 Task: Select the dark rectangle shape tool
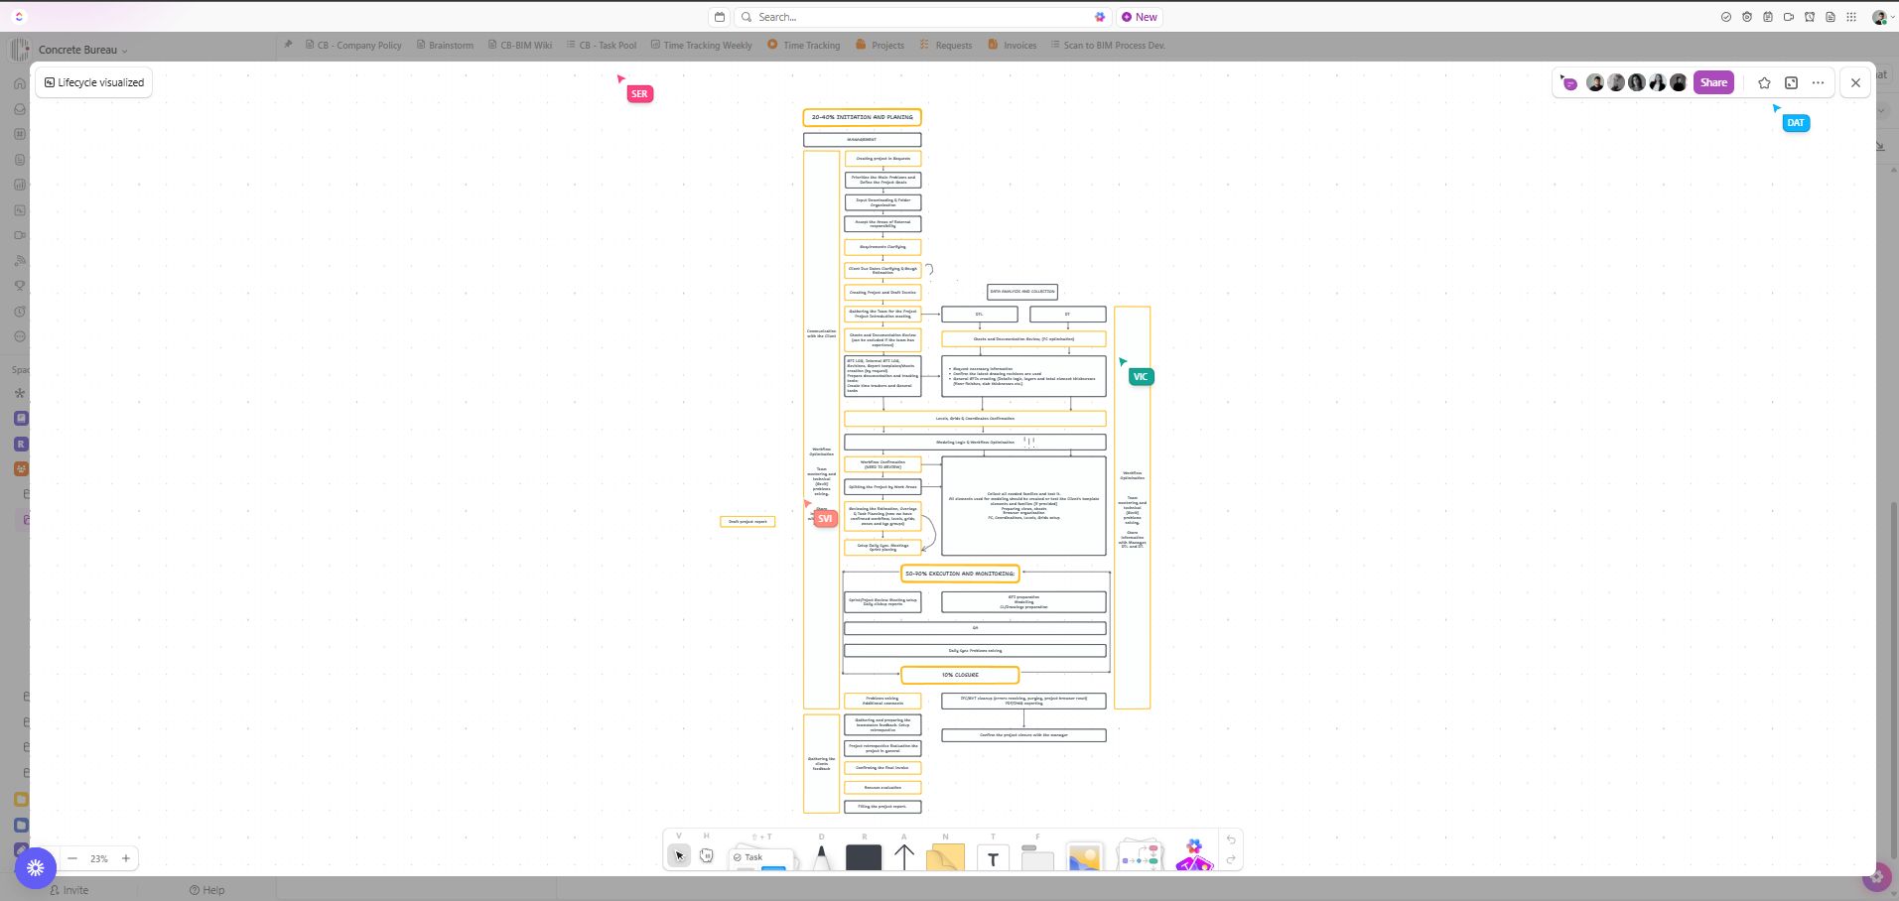[x=864, y=857]
